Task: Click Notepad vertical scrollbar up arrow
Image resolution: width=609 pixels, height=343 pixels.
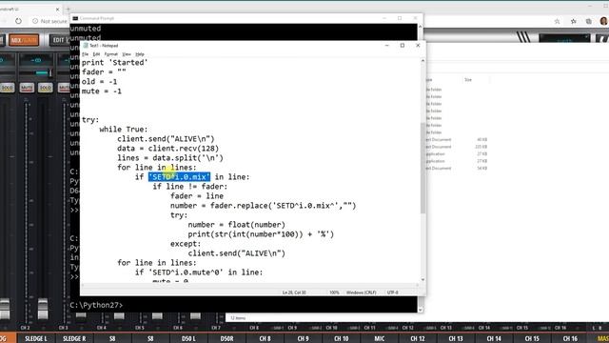Action: [x=422, y=61]
